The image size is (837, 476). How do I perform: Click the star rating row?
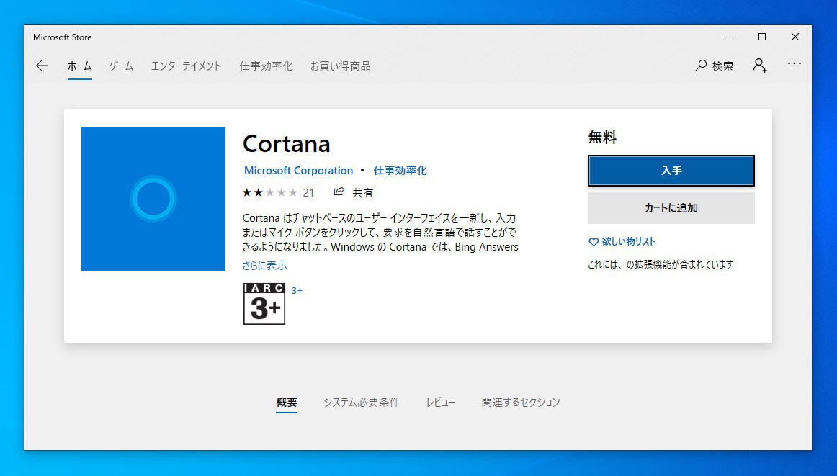pos(269,193)
